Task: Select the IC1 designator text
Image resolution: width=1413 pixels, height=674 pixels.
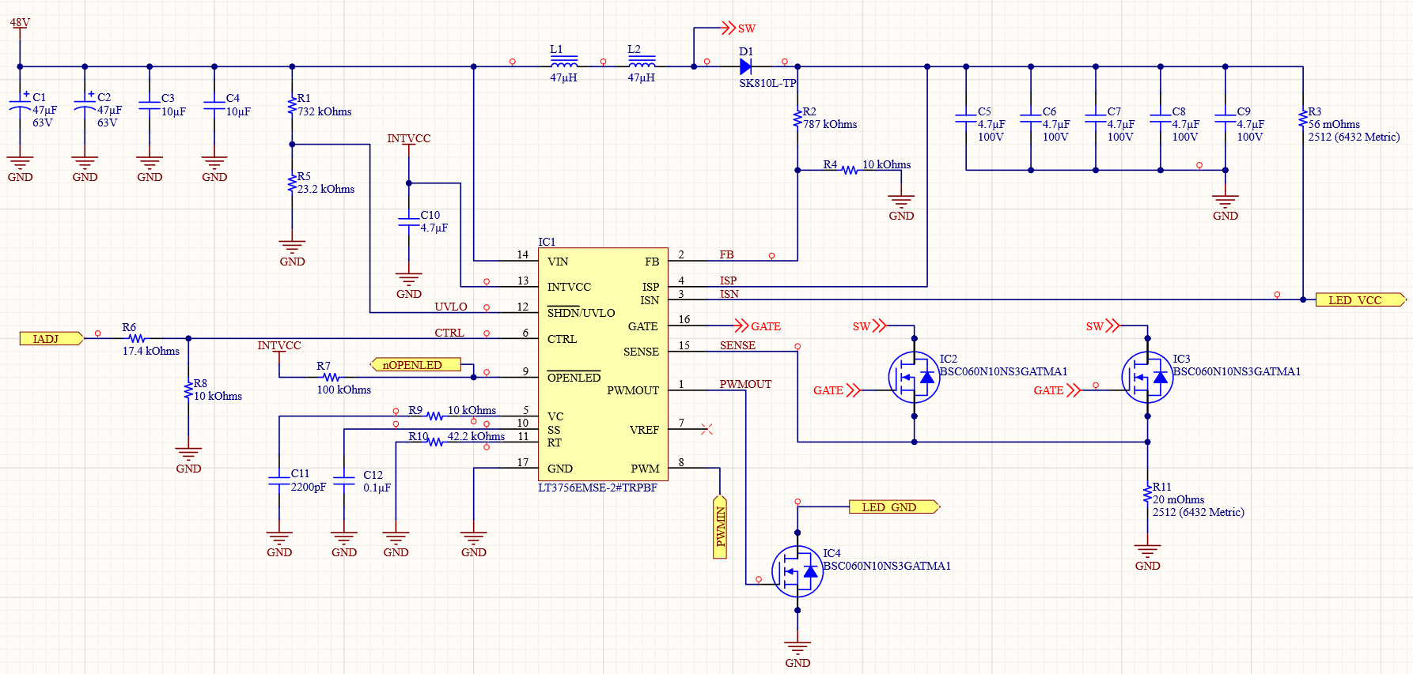Action: 547,242
